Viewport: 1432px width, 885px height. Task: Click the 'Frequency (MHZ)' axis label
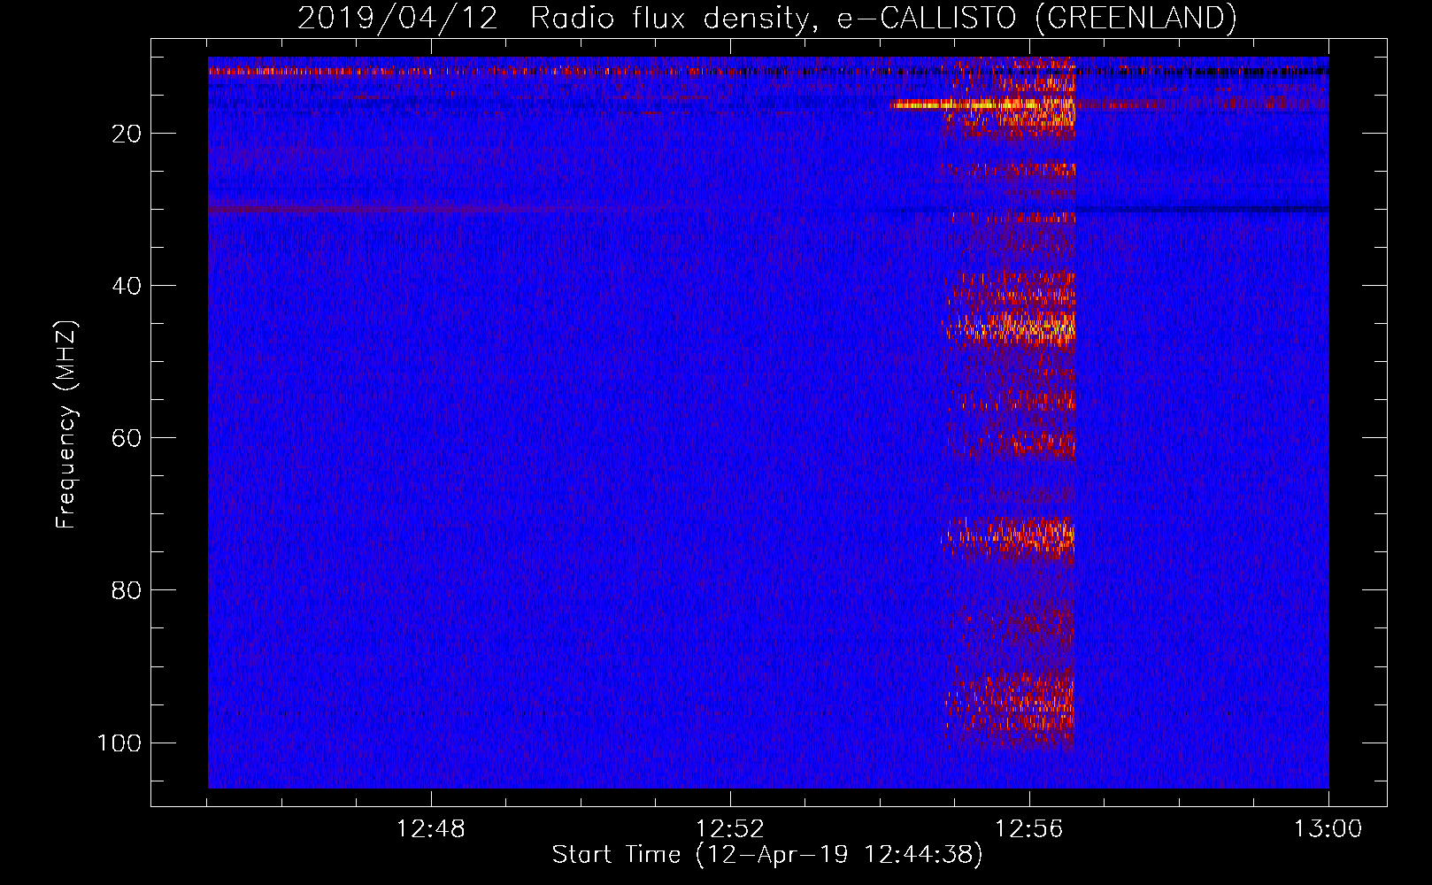pyautogui.click(x=67, y=425)
